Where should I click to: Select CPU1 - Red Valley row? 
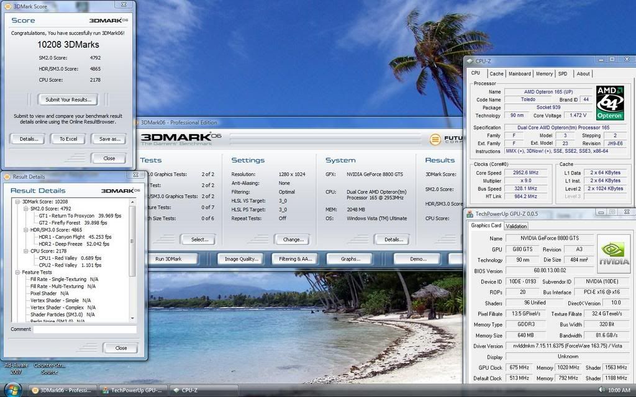[70, 258]
